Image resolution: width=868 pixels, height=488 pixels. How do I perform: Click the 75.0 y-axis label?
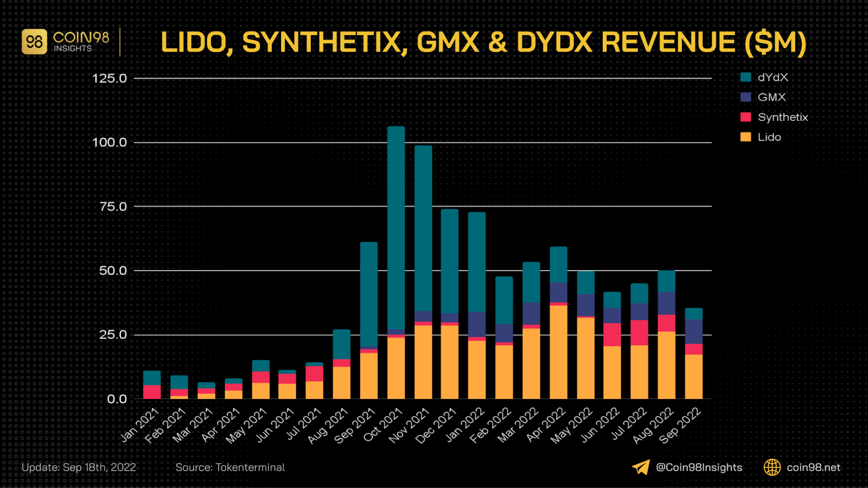(113, 207)
